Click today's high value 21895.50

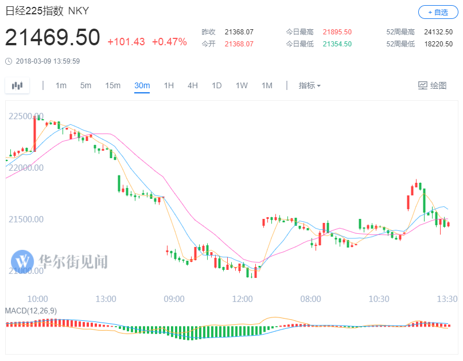[337, 32]
